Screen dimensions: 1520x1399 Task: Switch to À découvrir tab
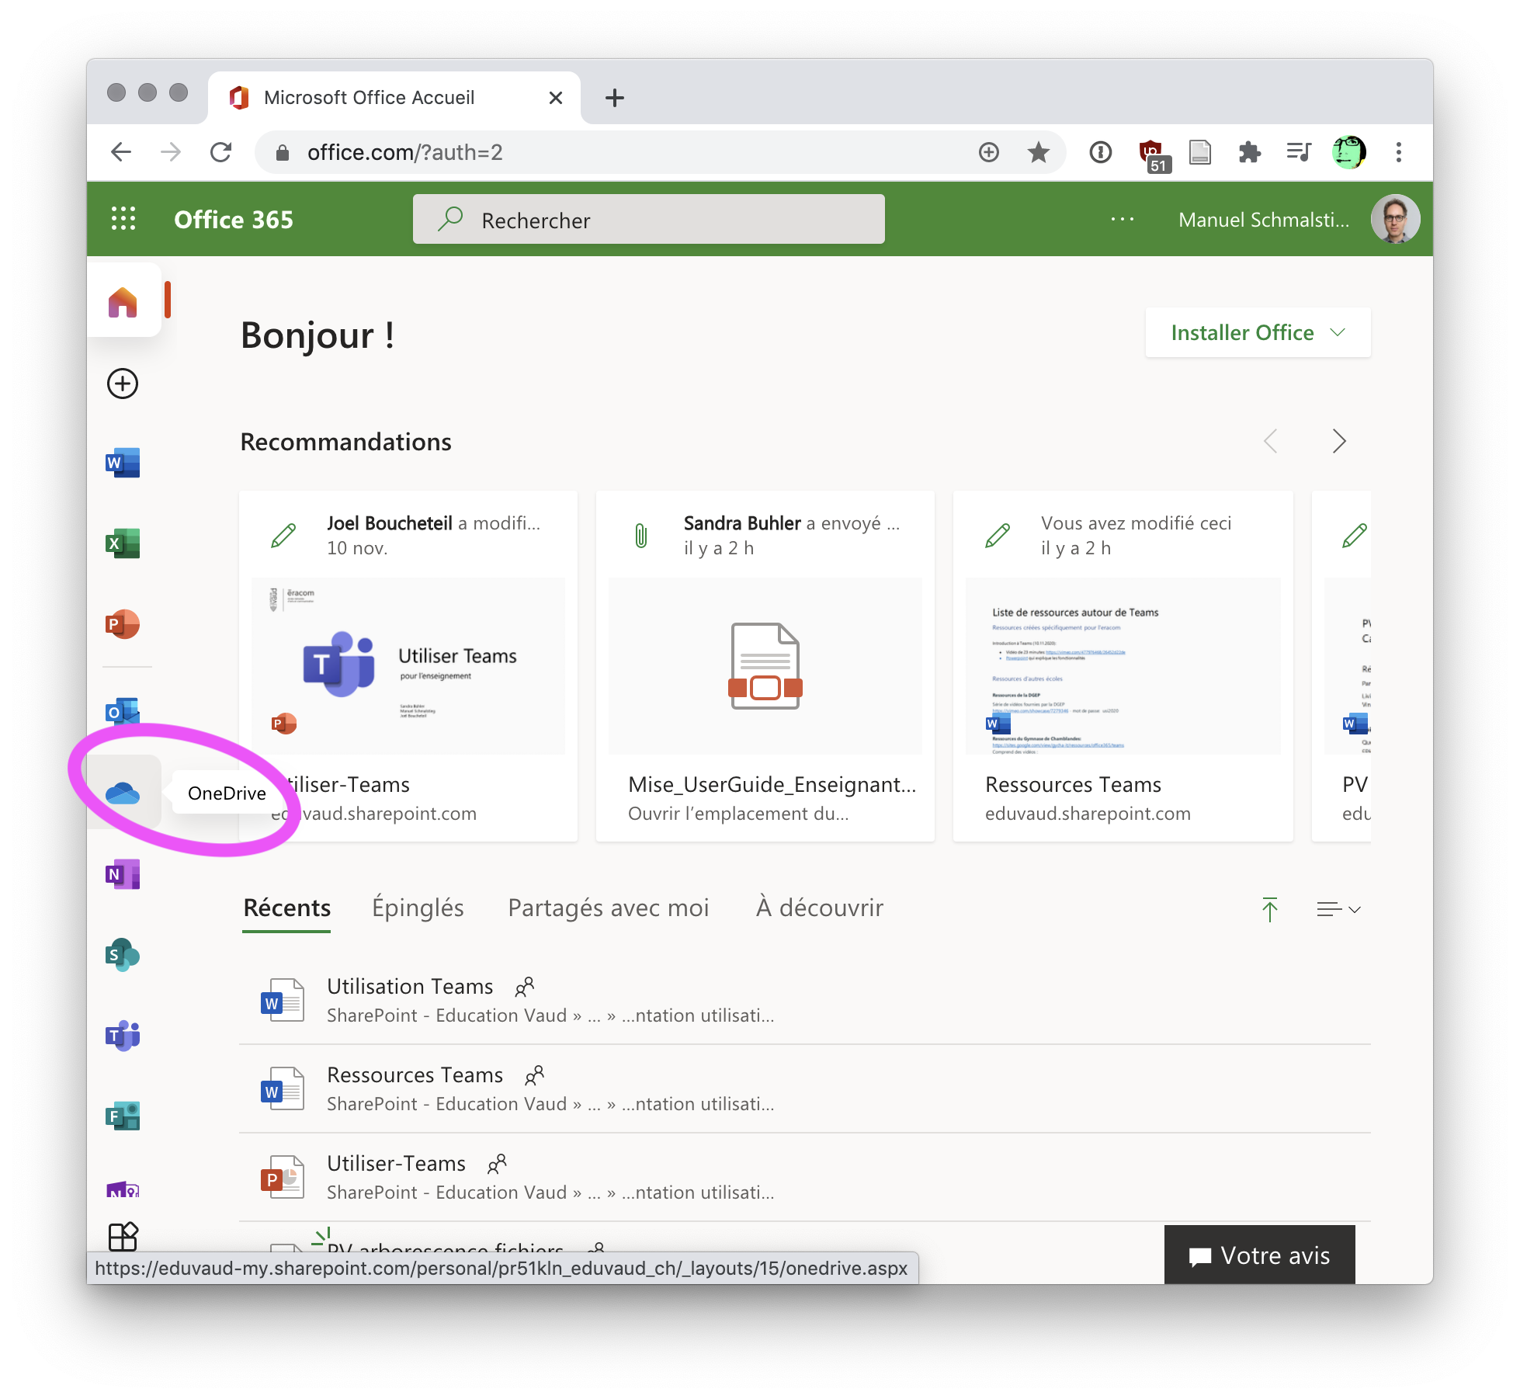[820, 908]
